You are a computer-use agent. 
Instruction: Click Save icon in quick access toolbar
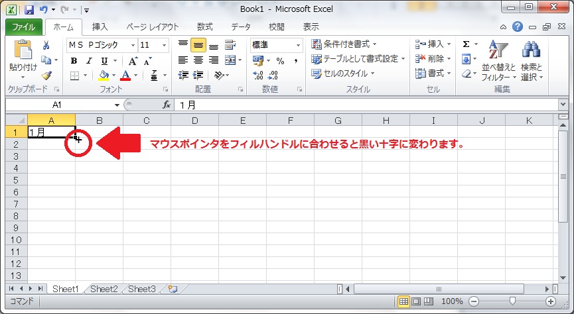click(29, 9)
